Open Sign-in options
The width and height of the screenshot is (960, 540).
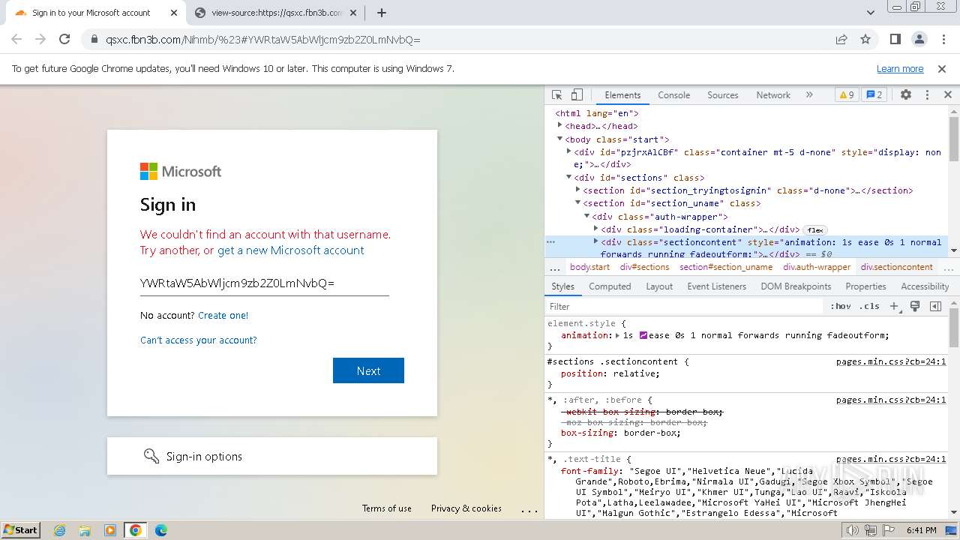coord(272,456)
